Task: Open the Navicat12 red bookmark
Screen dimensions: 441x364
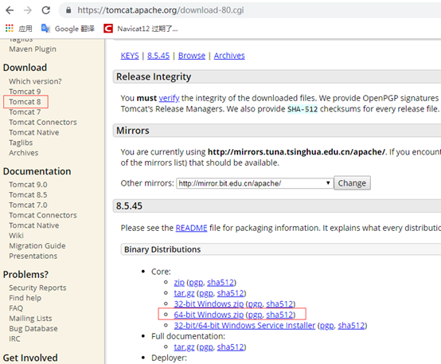Action: click(141, 29)
